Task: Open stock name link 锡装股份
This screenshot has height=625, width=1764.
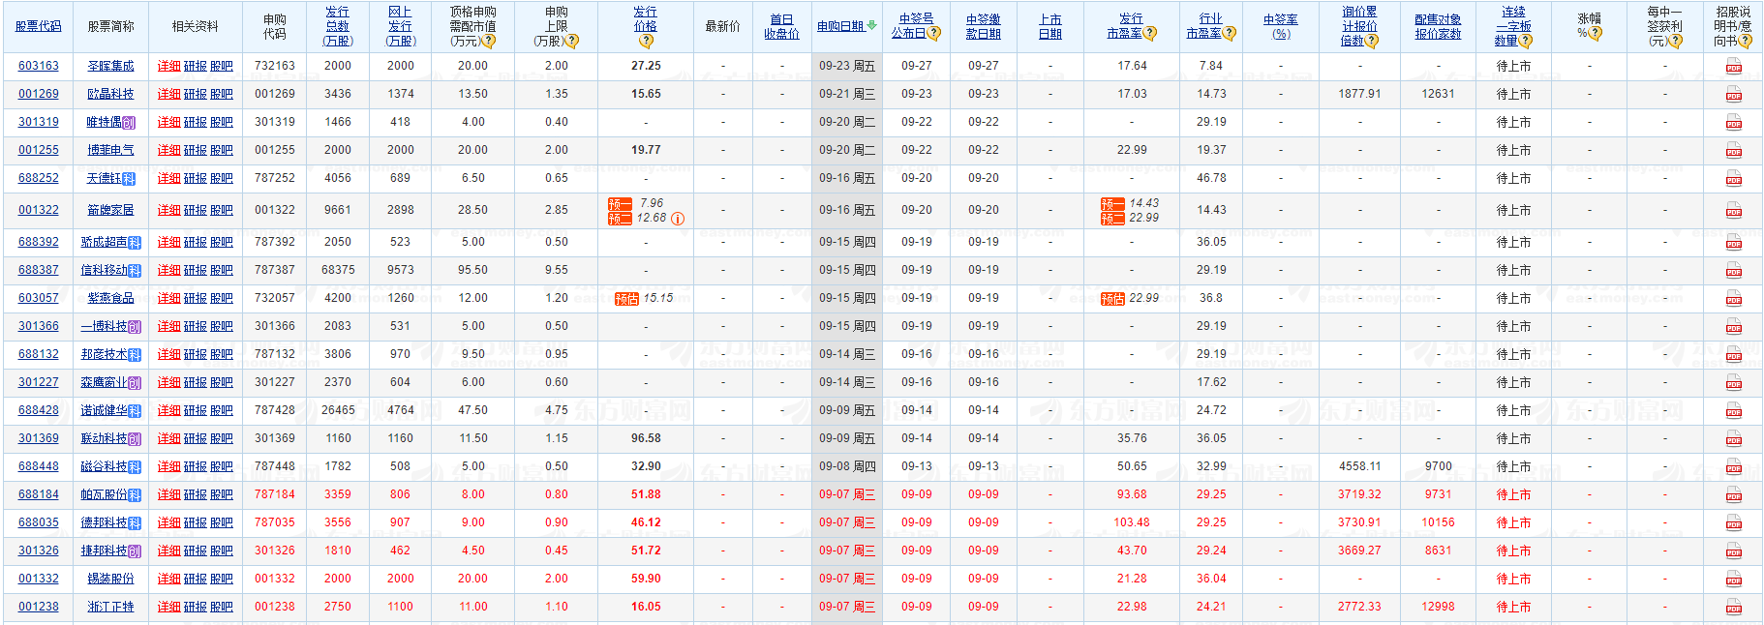Action: tap(110, 579)
